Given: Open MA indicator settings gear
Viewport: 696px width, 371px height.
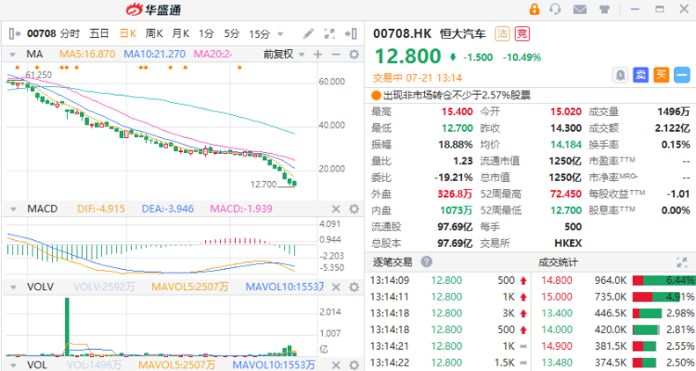Looking at the screenshot, I should click(354, 54).
